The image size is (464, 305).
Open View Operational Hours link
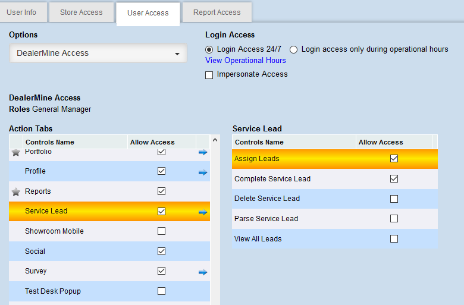coord(246,61)
